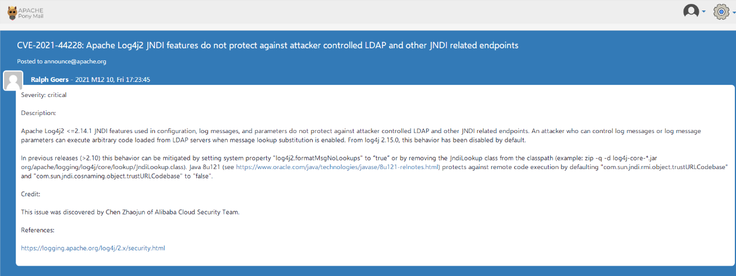The height and width of the screenshot is (276, 736).
Task: Click the "Severity: critical" line
Action: tap(44, 95)
